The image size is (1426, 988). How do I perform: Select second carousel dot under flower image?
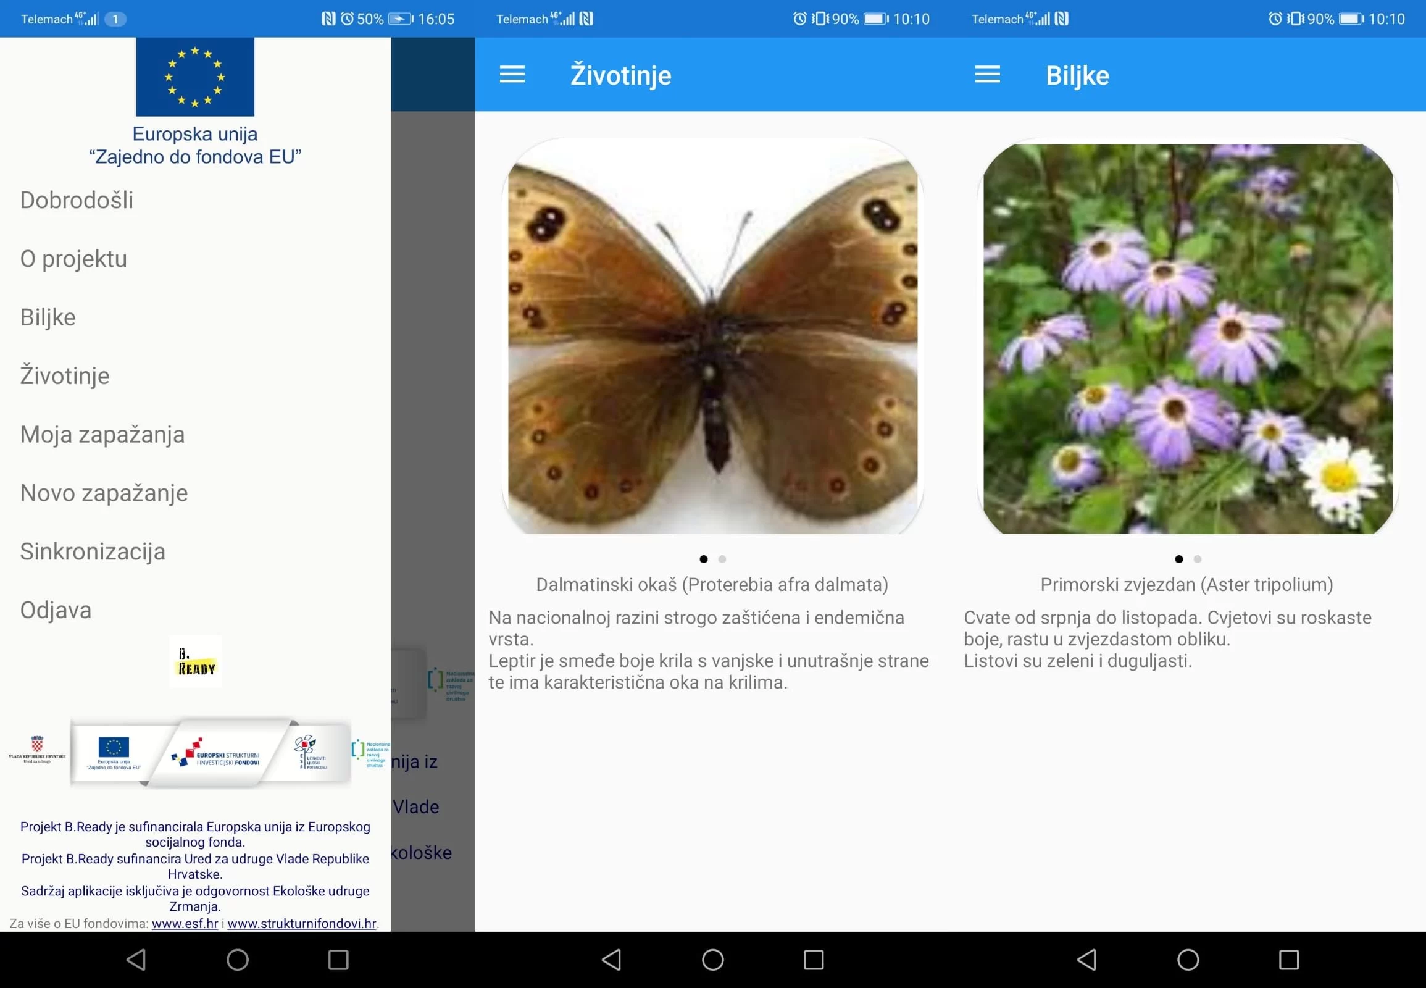pos(1197,559)
